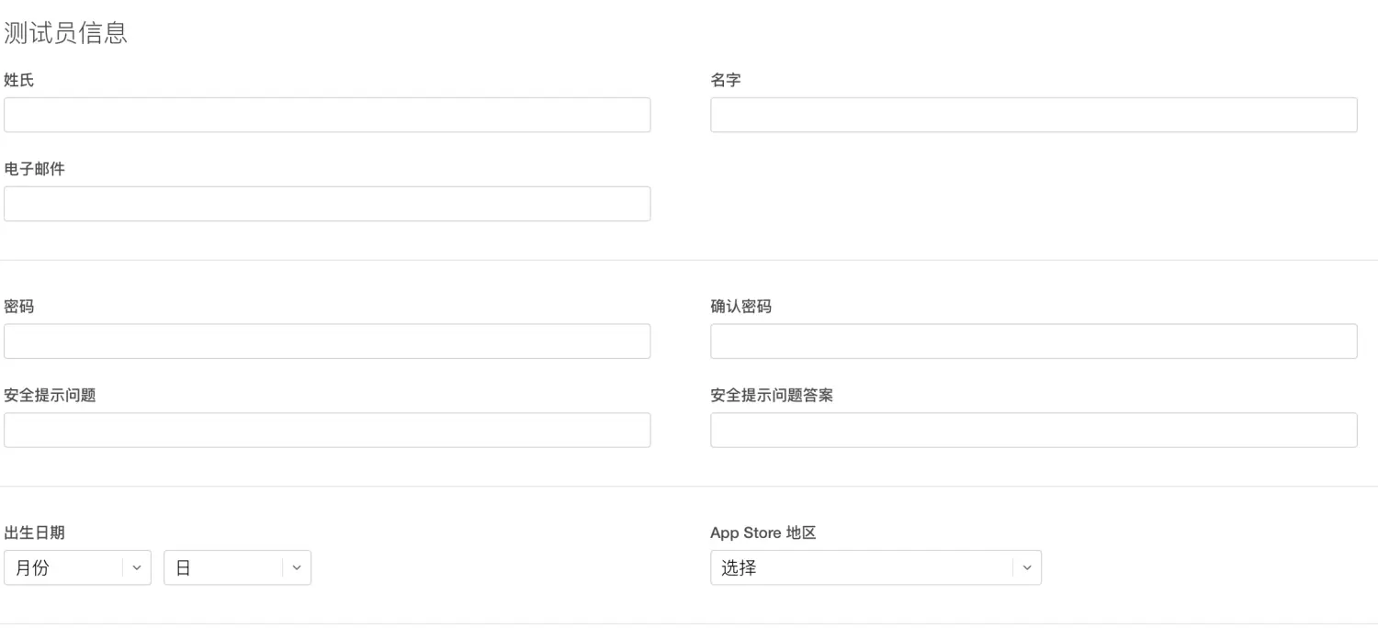1378x628 pixels.
Task: Click the 安全提示问题 input field
Action: [x=327, y=430]
